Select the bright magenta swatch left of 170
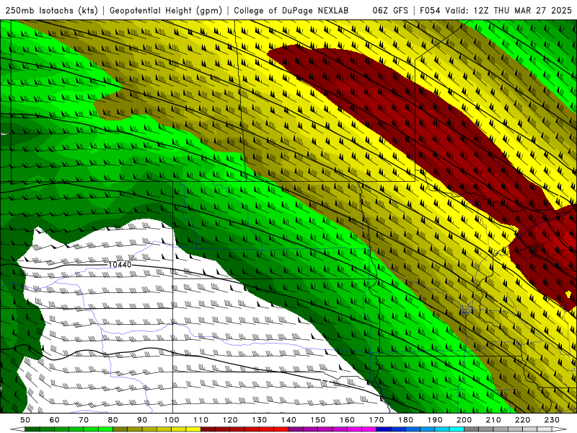Viewport: 577px width, 433px height. pyautogui.click(x=369, y=429)
